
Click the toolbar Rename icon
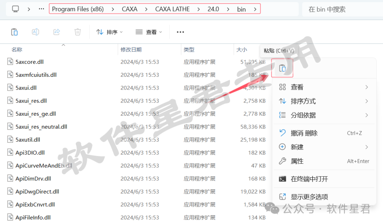point(35,32)
